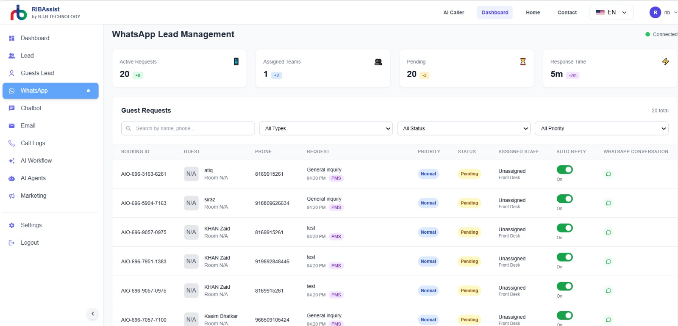This screenshot has height=326, width=678.
Task: Expand the rib user menu chevron
Action: click(x=675, y=12)
